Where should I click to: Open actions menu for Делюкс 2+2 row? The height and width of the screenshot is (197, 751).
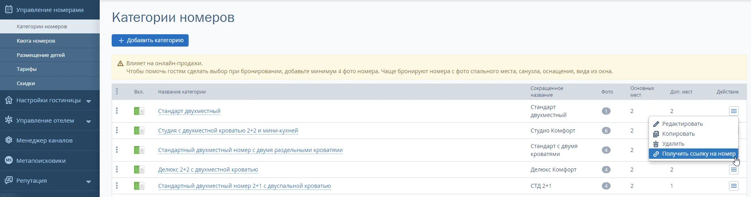[733, 170]
